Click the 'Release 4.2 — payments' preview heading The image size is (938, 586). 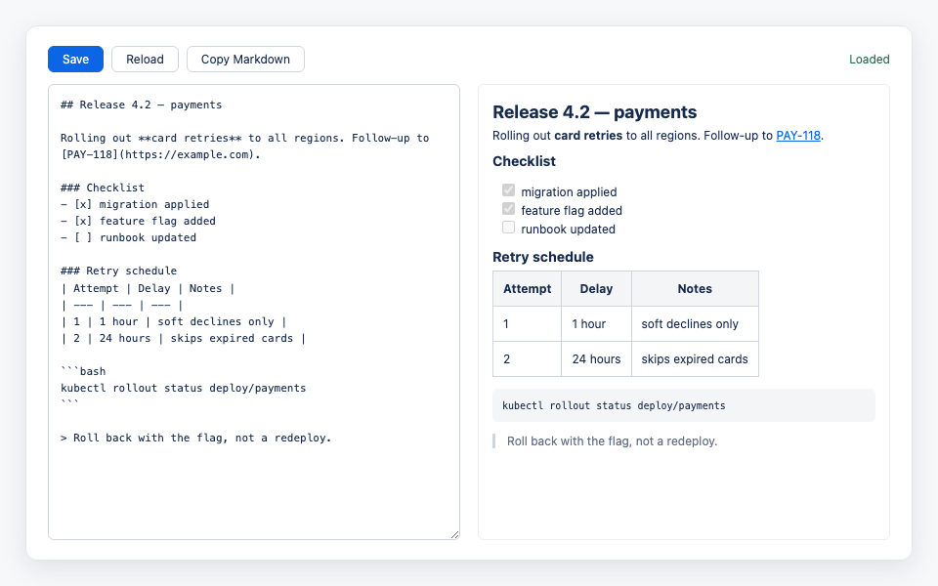click(595, 111)
